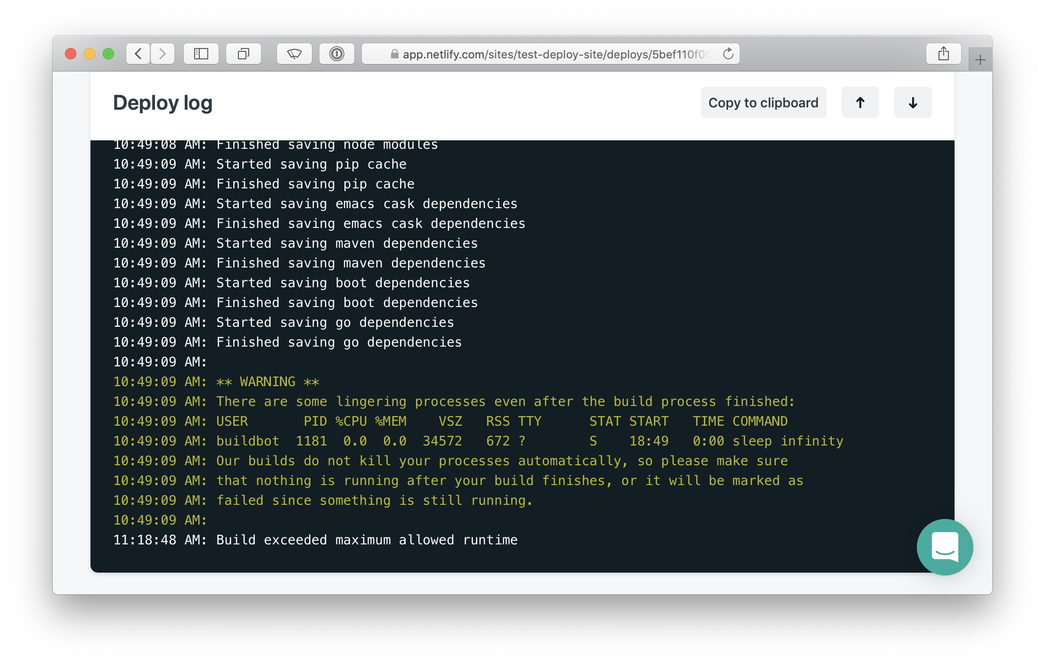Toggle the Safari sidebar
This screenshot has width=1045, height=664.
[x=201, y=54]
